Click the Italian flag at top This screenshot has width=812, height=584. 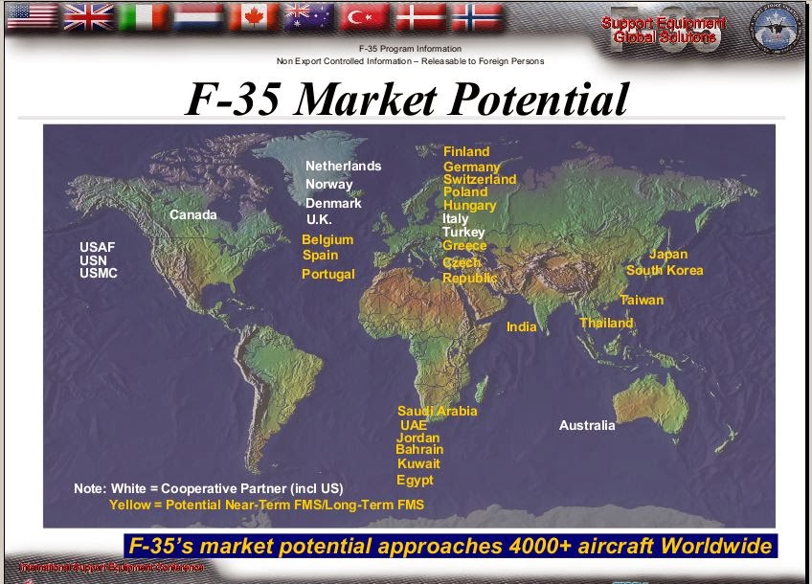point(143,16)
